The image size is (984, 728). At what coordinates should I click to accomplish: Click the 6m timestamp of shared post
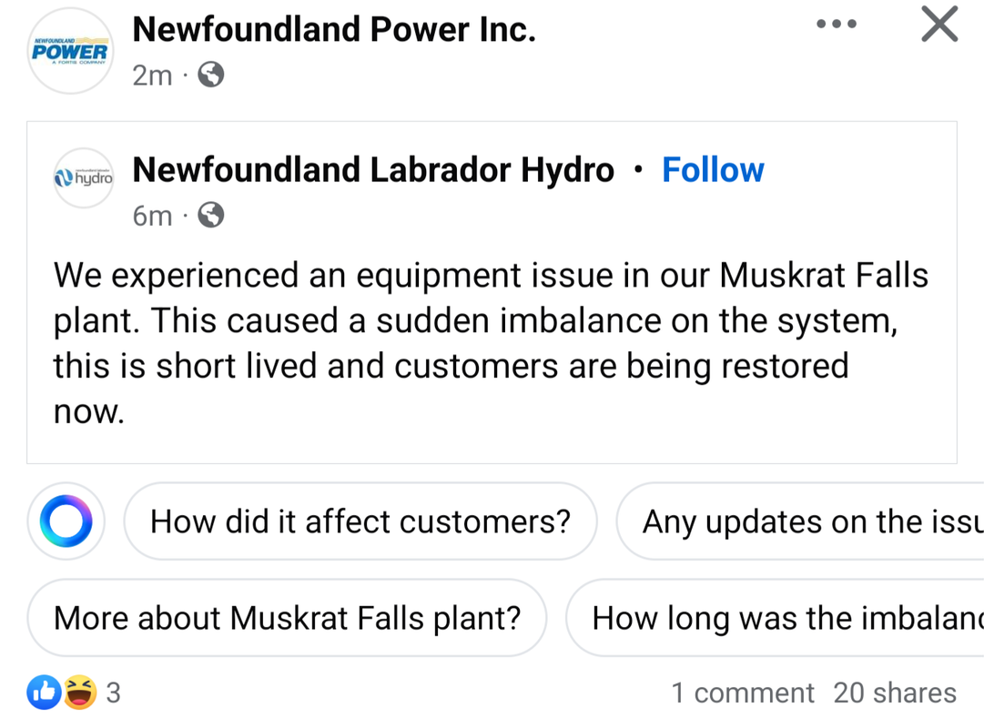152,216
